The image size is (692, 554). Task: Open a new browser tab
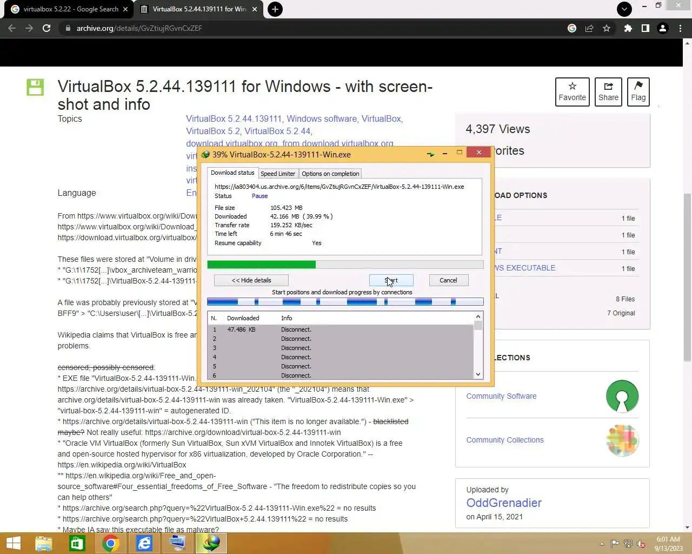tap(275, 9)
